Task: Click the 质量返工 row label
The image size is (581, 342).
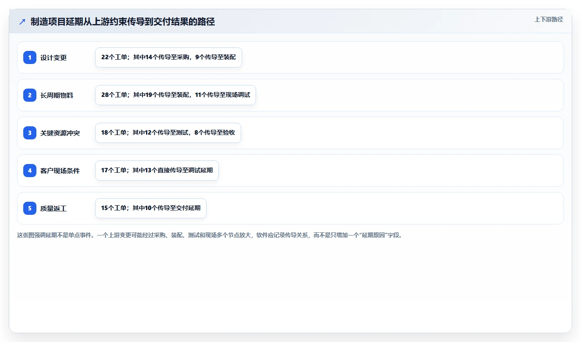Action: (53, 208)
